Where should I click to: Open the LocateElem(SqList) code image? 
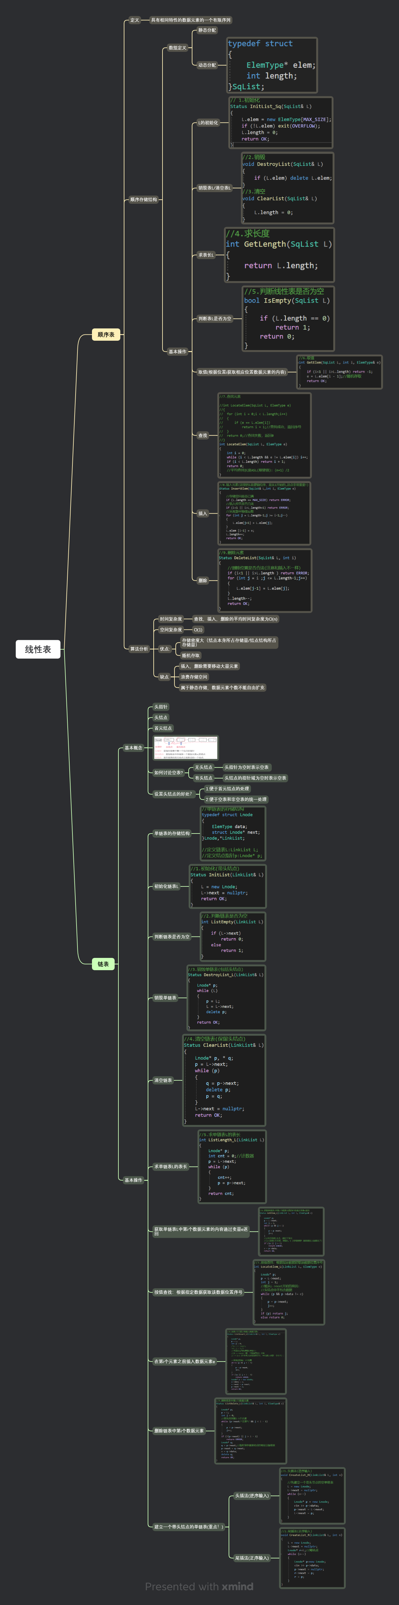click(264, 435)
